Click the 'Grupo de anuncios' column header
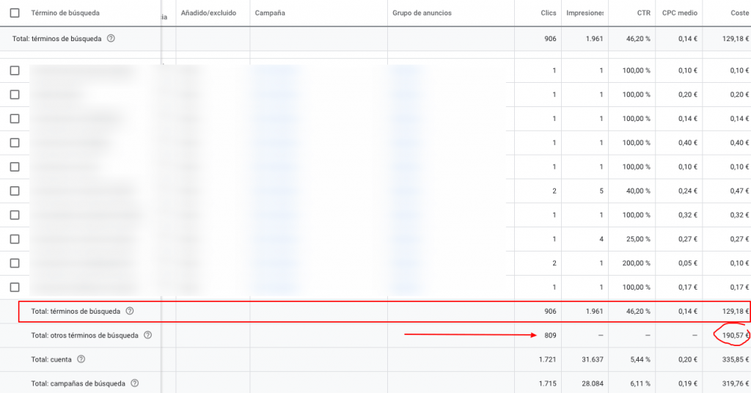The image size is (751, 393). (422, 13)
